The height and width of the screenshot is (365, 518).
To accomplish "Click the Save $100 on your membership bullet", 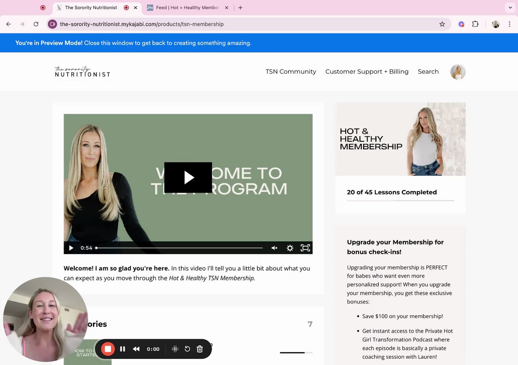I will 403,316.
